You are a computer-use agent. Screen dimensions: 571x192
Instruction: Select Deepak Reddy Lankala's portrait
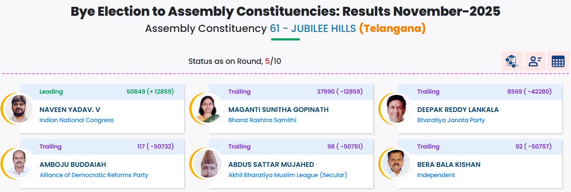pyautogui.click(x=396, y=109)
